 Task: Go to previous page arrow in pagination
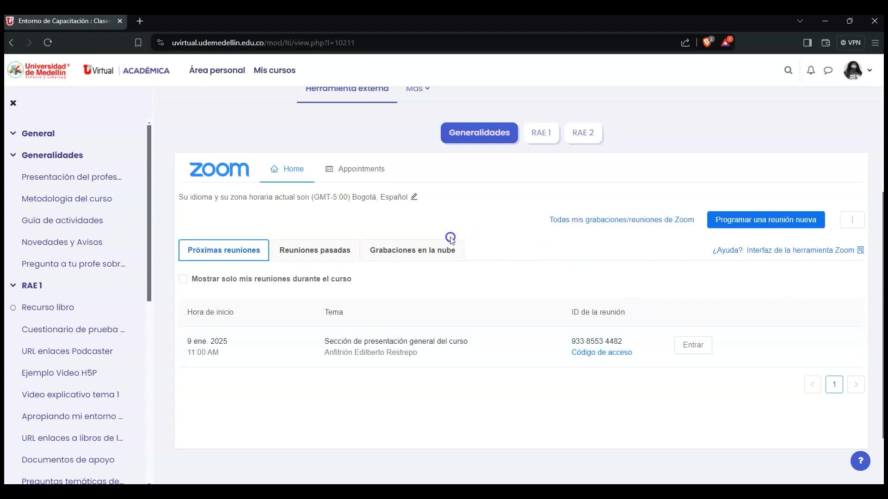813,384
